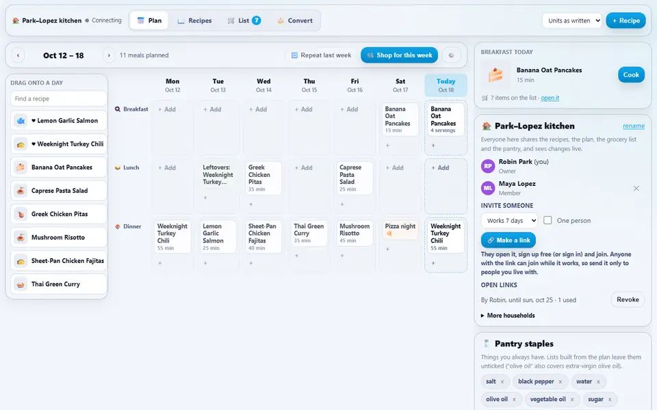Remove the olive oil staple chip
This screenshot has width=657, height=410.
point(514,399)
